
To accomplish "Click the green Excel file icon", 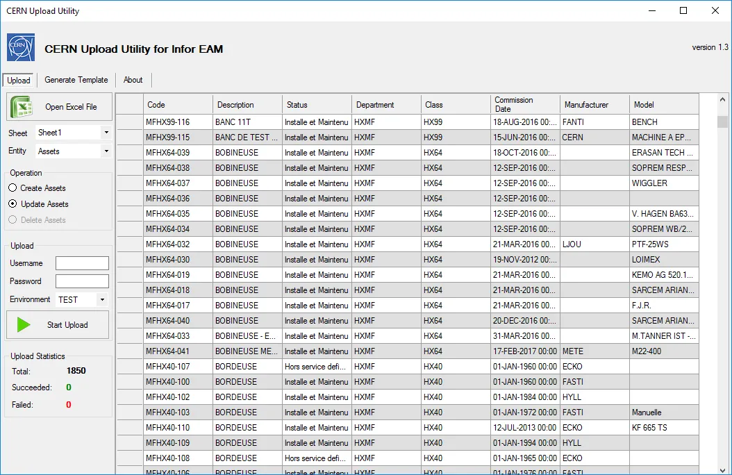I will [22, 107].
